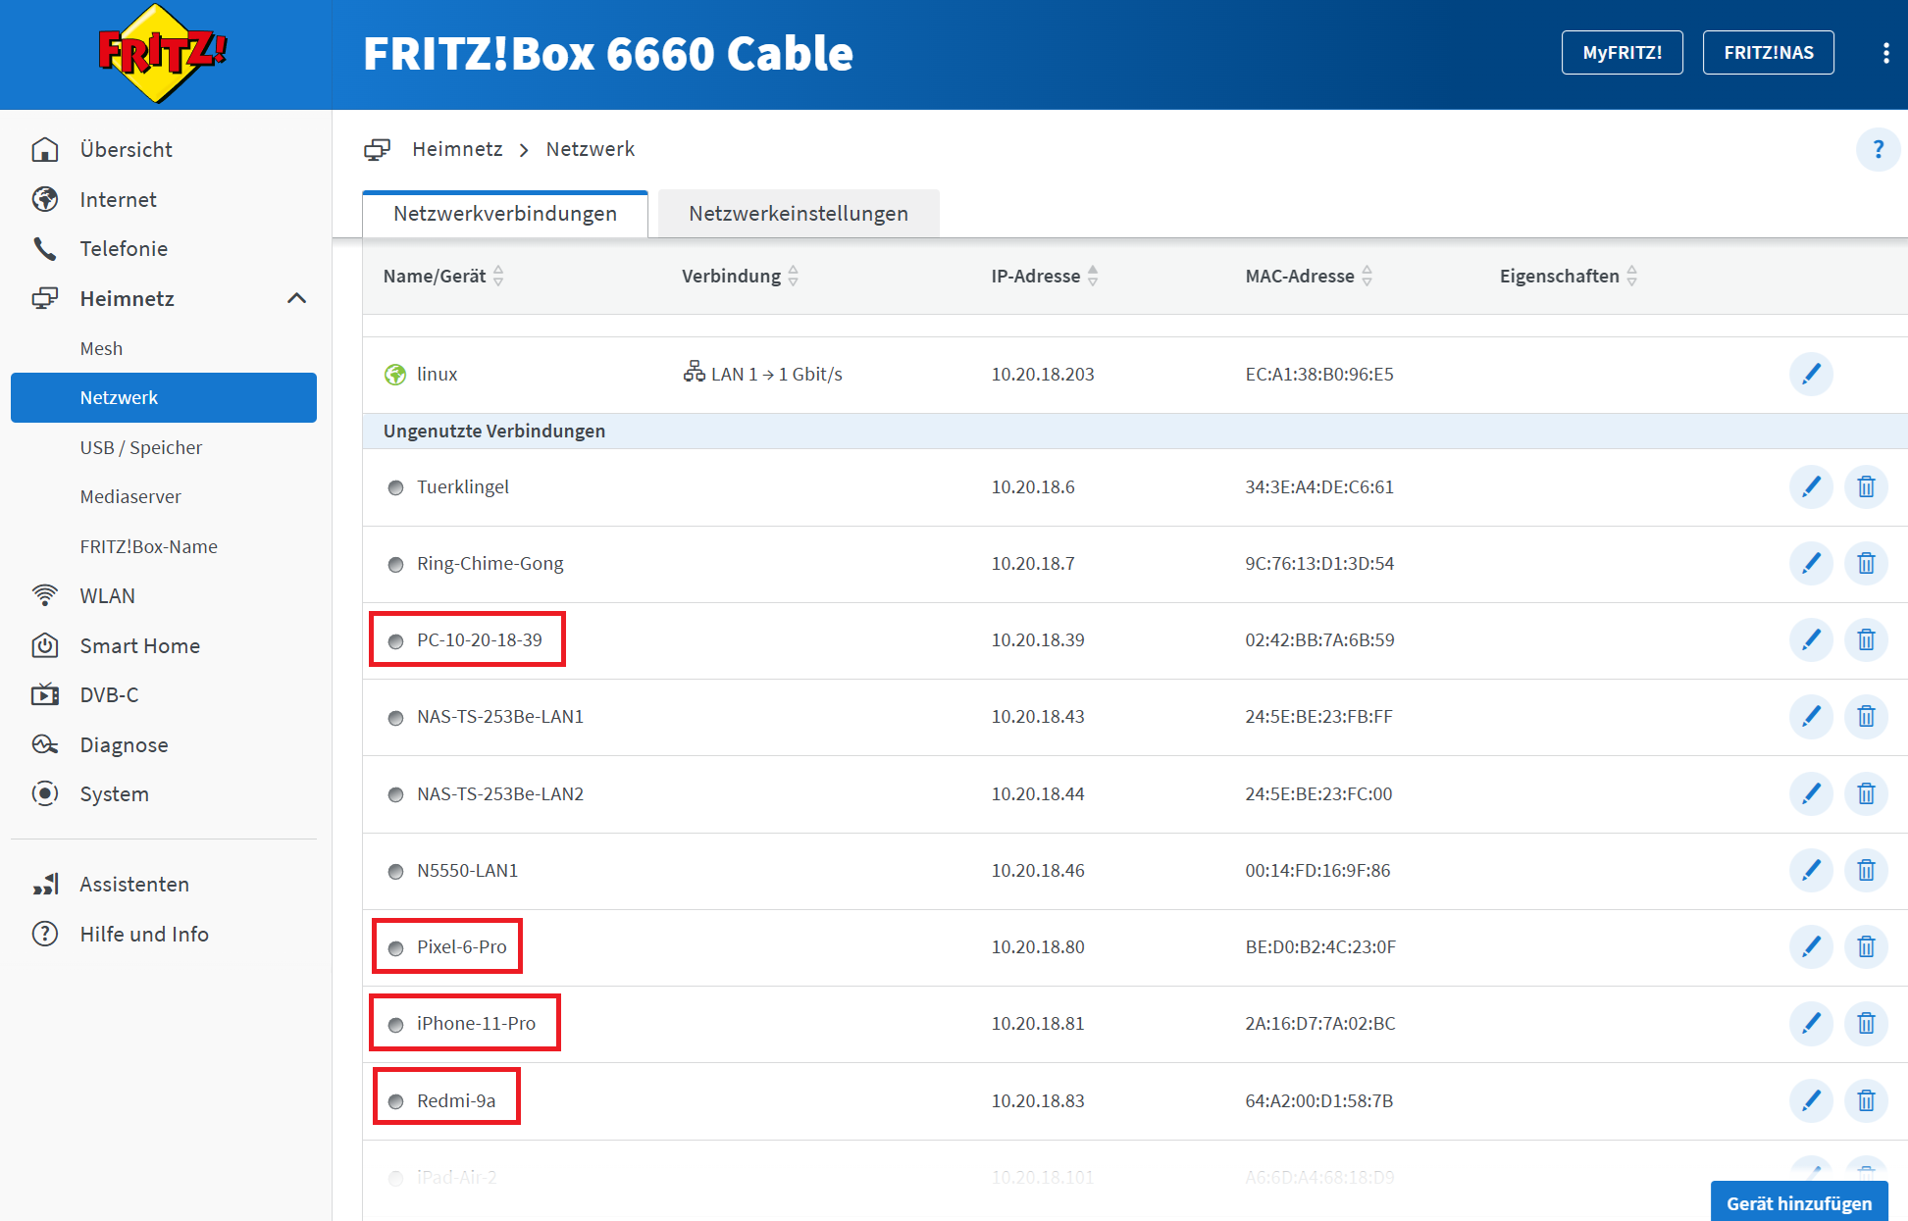Click the green globe icon beside linux
The width and height of the screenshot is (1908, 1221).
pos(395,375)
